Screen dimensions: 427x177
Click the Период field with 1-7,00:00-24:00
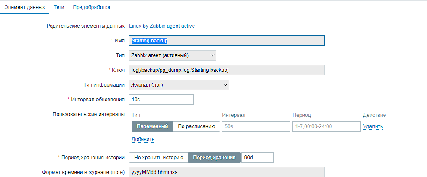click(326, 126)
